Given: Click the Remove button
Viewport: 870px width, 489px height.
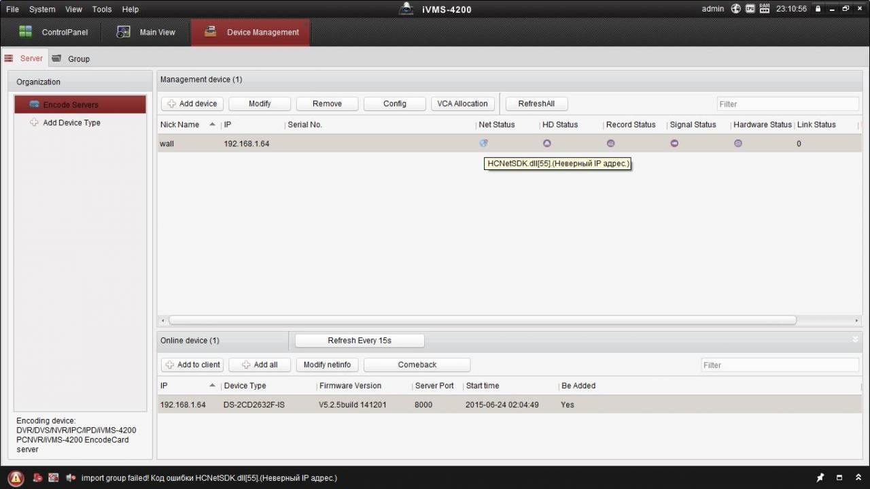Looking at the screenshot, I should [x=327, y=104].
